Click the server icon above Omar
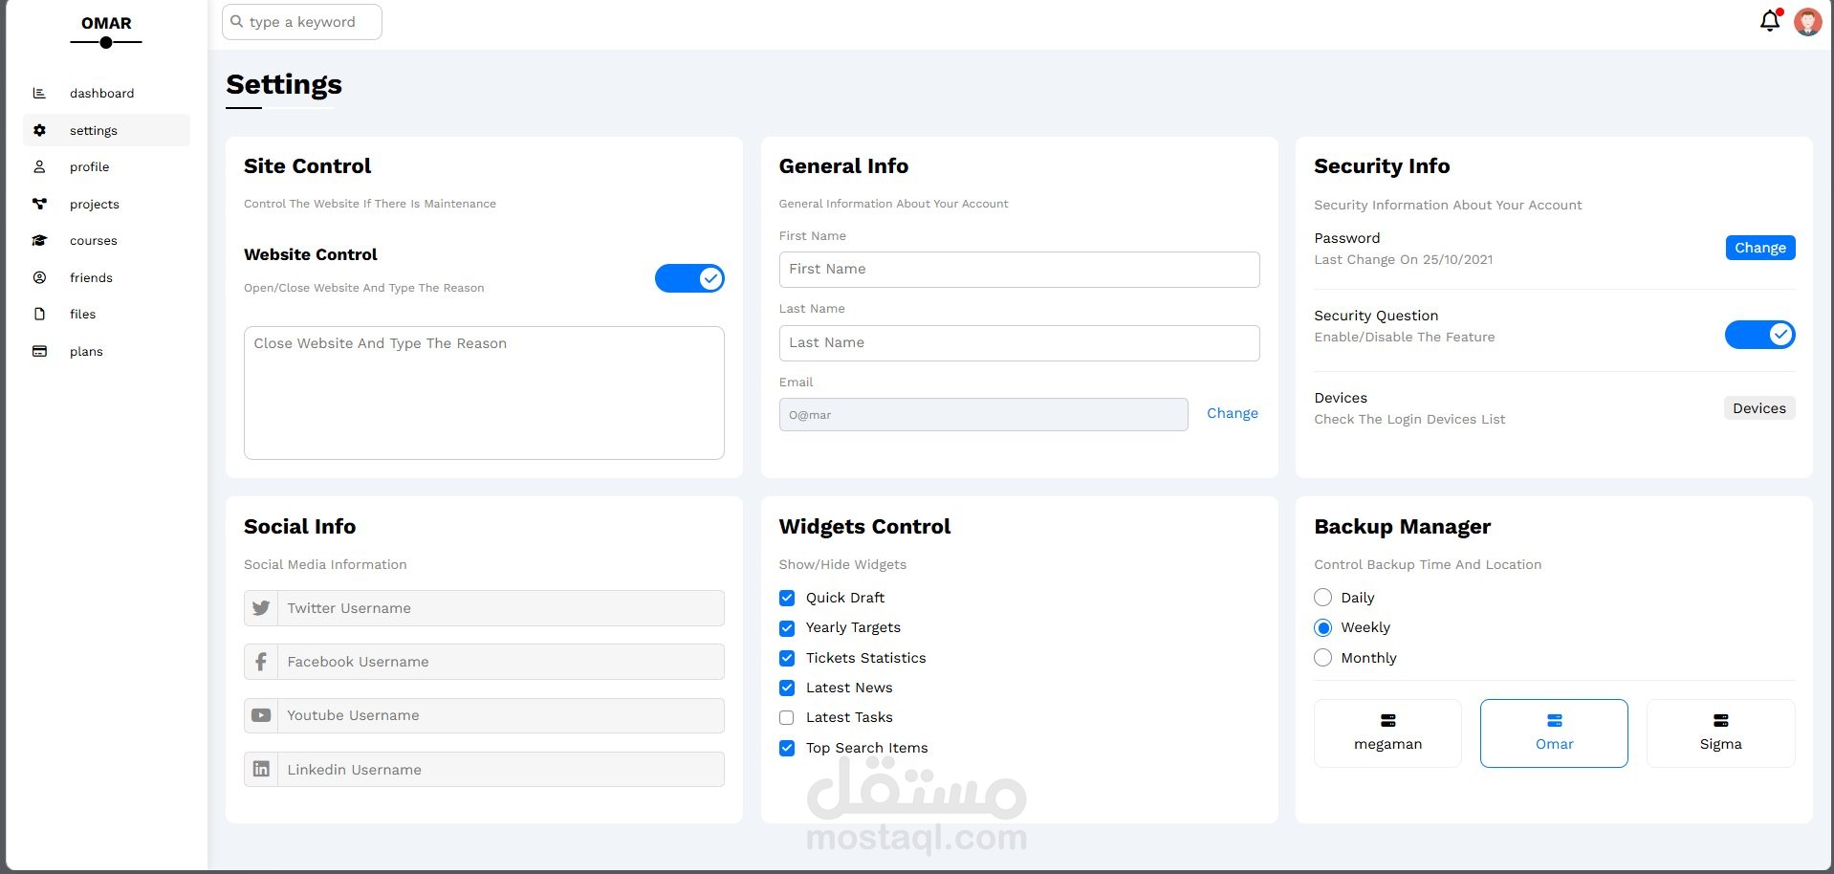 (1555, 720)
